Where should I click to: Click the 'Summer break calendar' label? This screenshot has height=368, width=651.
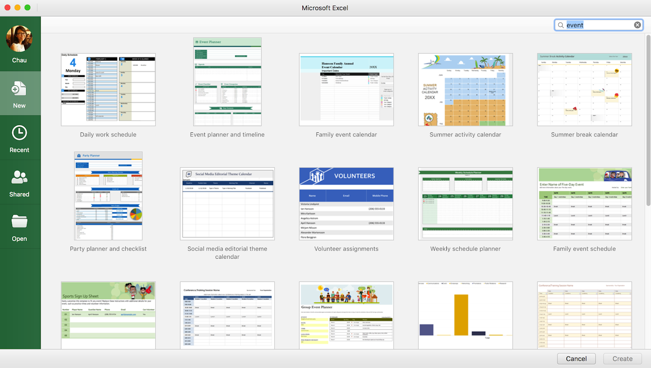click(584, 134)
